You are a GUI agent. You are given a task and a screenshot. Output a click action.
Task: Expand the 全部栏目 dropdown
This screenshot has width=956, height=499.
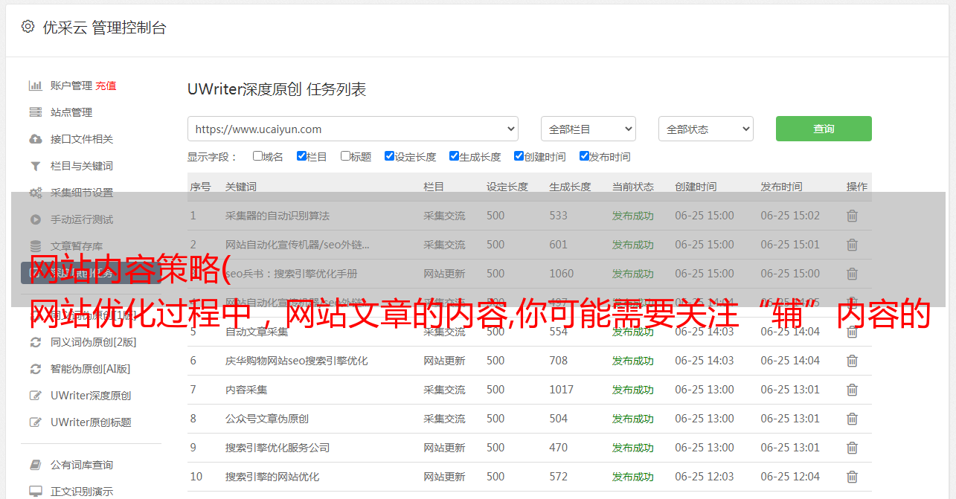pyautogui.click(x=588, y=129)
